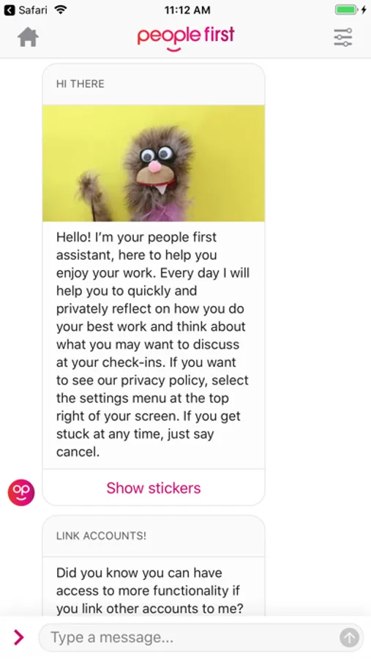The image size is (371, 659).
Task: Tap the Hello assistant greeting text
Action: click(x=154, y=344)
